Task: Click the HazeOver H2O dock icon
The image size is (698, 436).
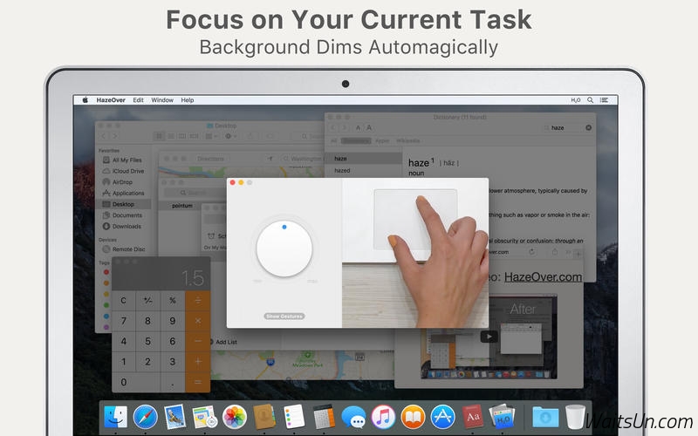Action: pyautogui.click(x=503, y=417)
